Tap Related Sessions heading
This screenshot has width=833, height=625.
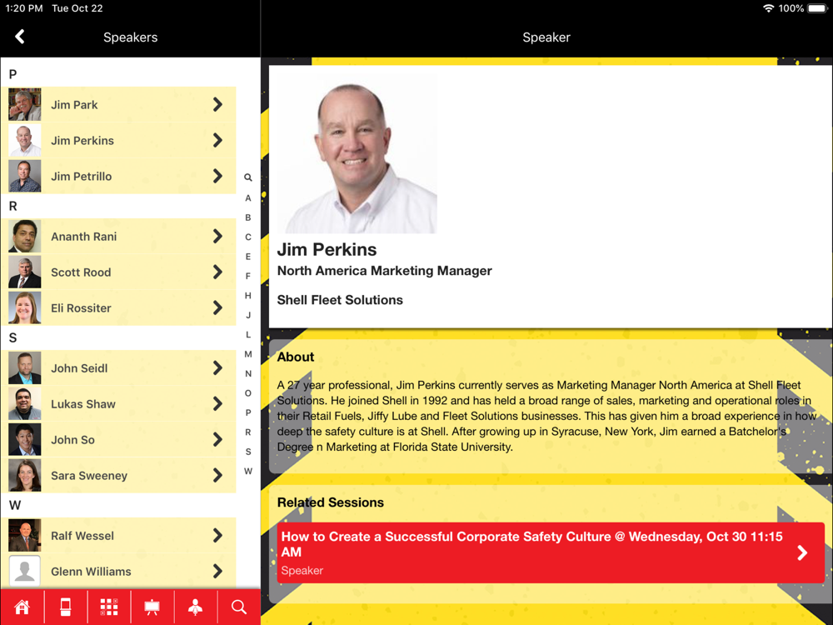331,502
